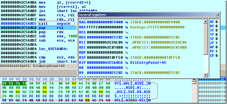Toggle the ZF flag value
Image resolution: width=227 pixels, height=104 pixels.
217,43
